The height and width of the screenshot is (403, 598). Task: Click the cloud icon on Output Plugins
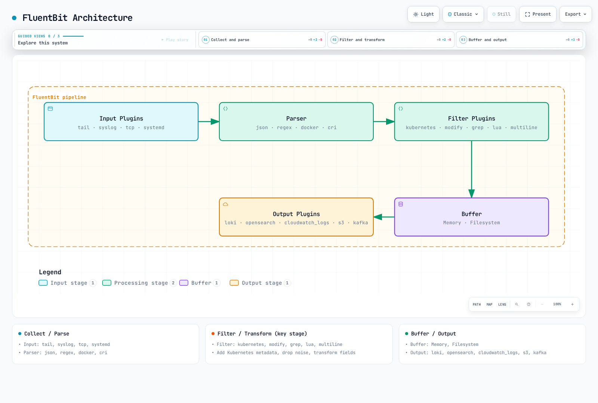tap(225, 204)
